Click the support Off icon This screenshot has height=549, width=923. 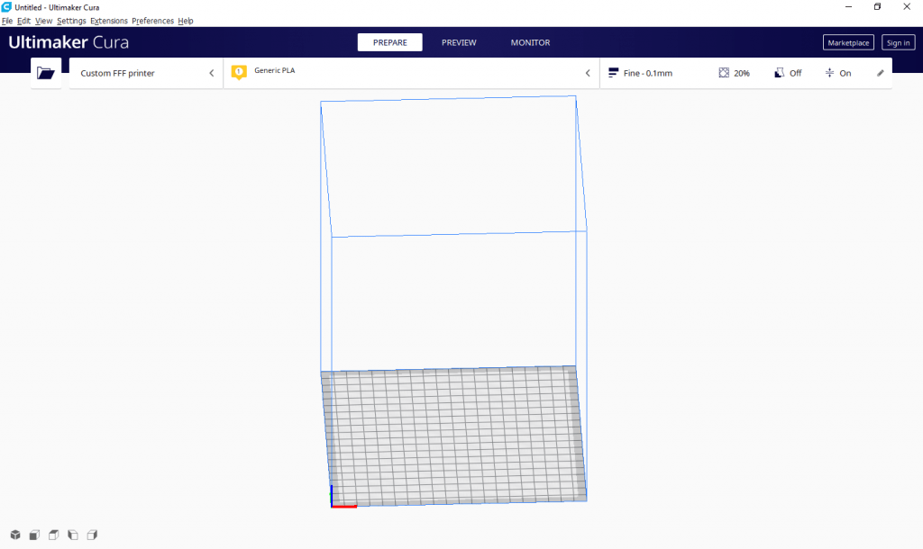coord(779,73)
